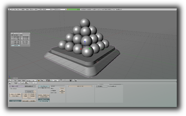The height and width of the screenshot is (116, 186).
Task: Open the Global transform orientation dropdown
Action: point(55,80)
